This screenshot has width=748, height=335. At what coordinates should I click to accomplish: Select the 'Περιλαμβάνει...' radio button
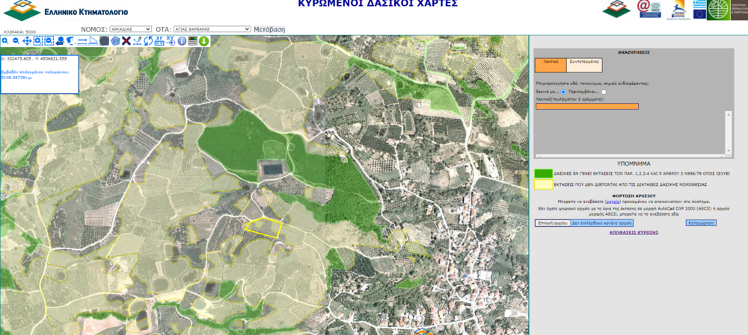[x=604, y=92]
